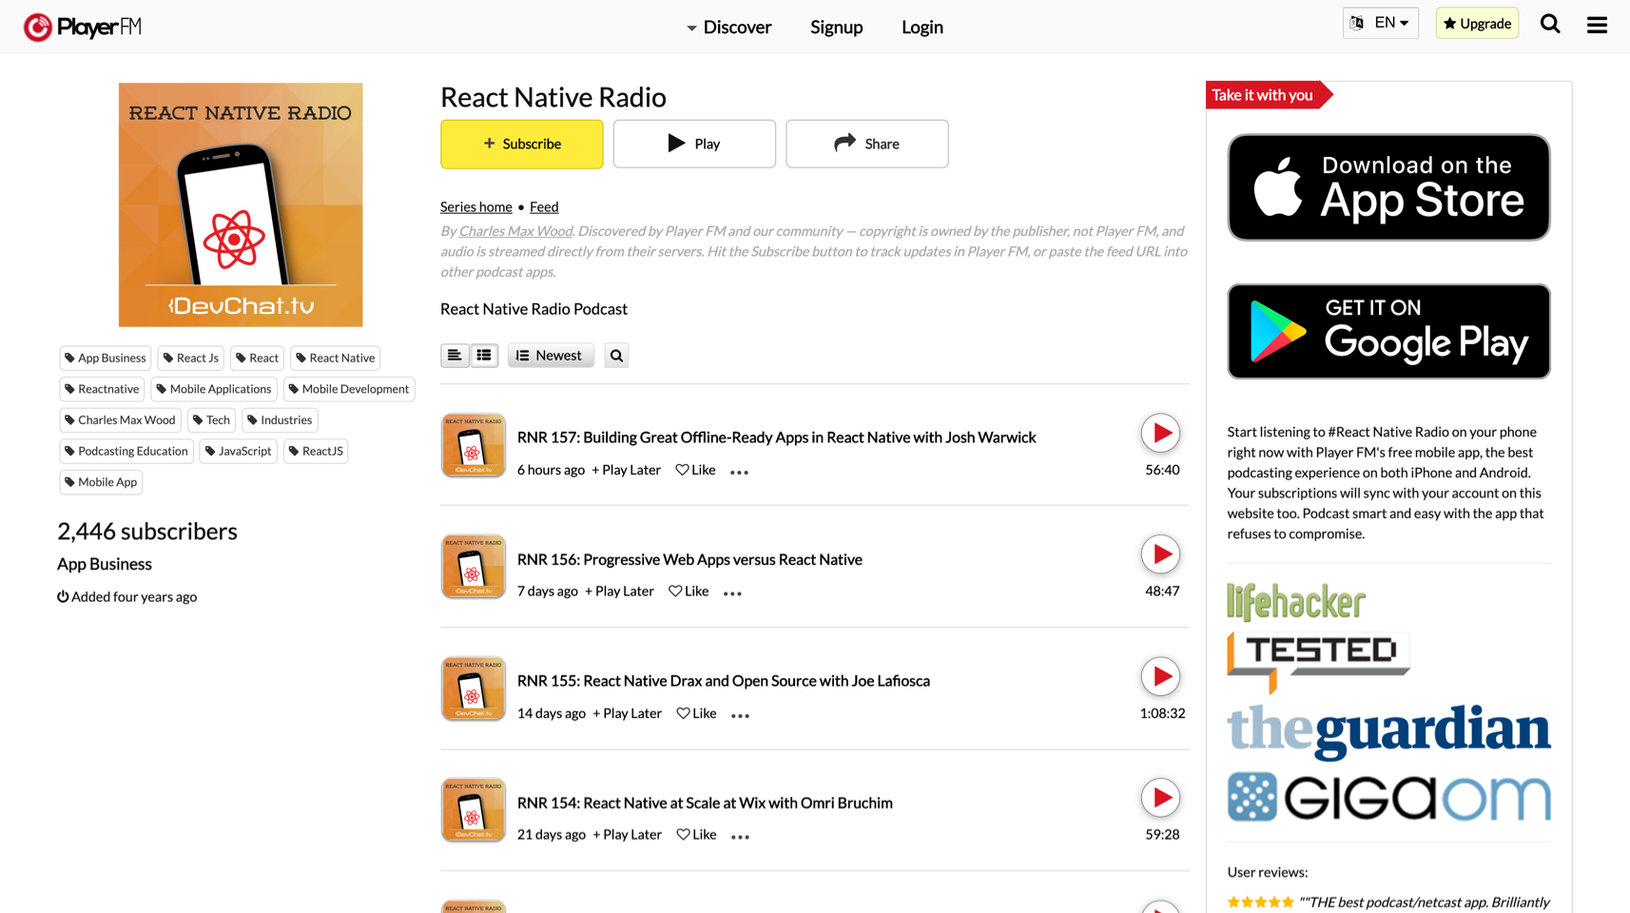
Task: Open RNR 154 Wix with Omri Bruchim title
Action: point(705,803)
